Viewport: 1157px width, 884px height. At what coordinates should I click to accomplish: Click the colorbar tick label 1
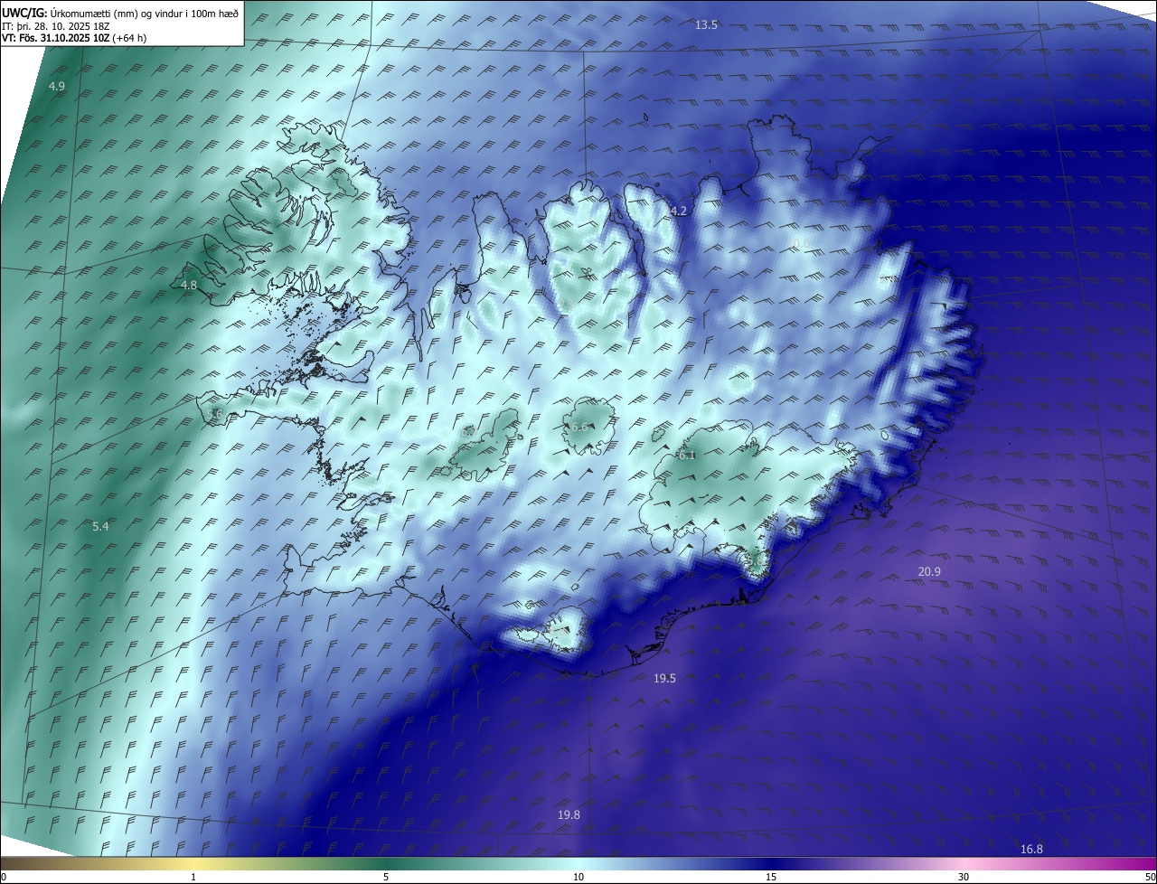(194, 878)
